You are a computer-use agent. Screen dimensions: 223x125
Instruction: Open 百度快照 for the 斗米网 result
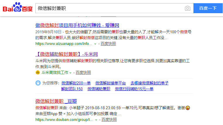[83, 73]
